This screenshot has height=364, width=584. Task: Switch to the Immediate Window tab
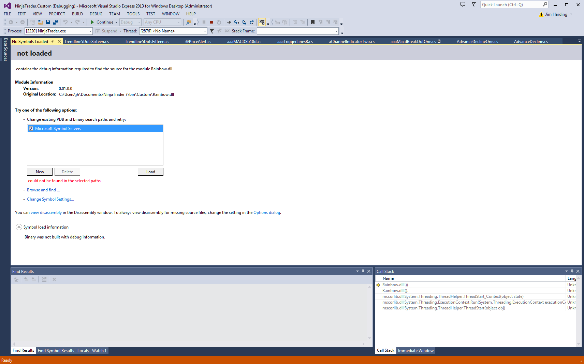[415, 351]
